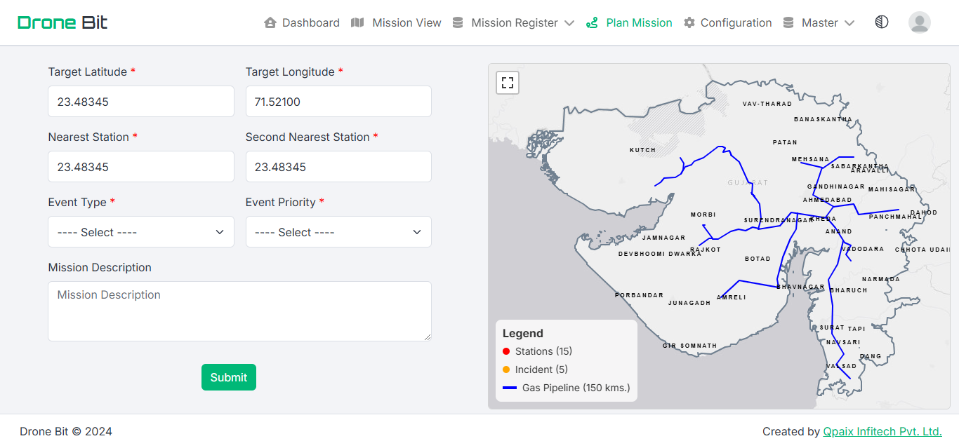Click the red Stations legend dot
959x448 pixels.
tap(506, 351)
